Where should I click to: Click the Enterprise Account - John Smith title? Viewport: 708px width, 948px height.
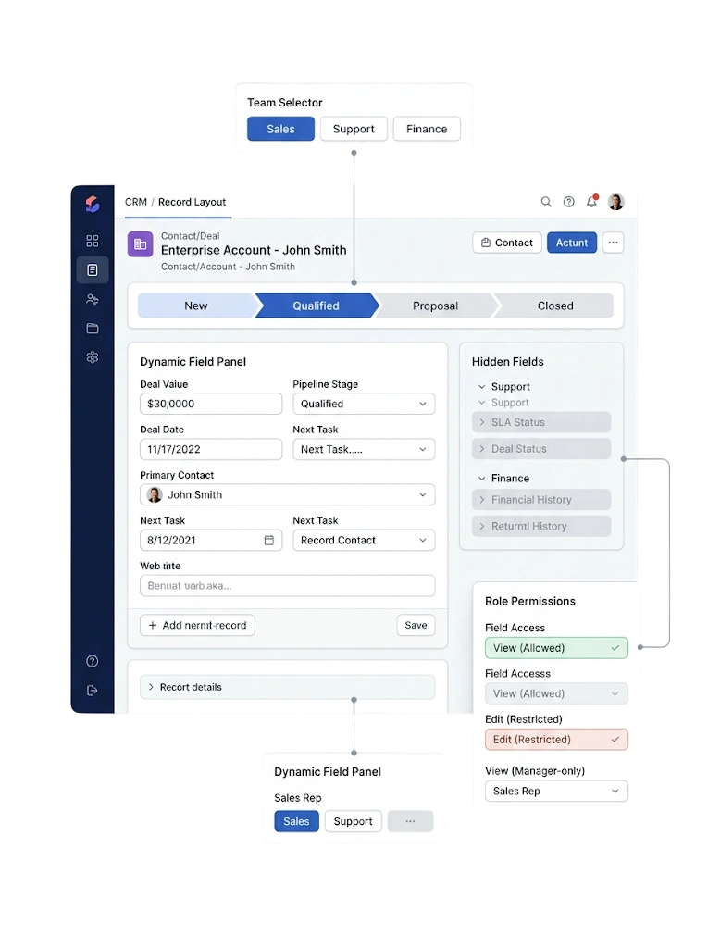pyautogui.click(x=254, y=250)
